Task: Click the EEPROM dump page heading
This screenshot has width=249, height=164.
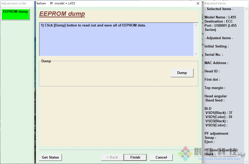Action: point(62,14)
